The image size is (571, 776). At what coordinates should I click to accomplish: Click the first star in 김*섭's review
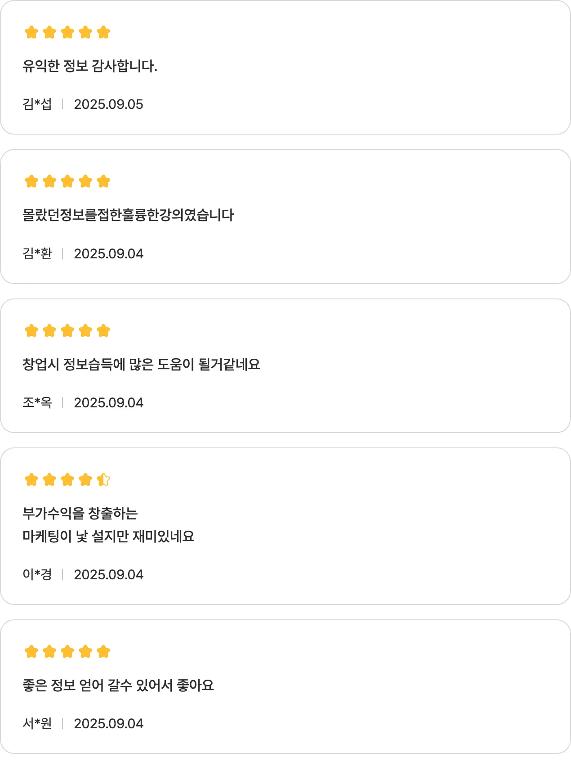pyautogui.click(x=31, y=32)
